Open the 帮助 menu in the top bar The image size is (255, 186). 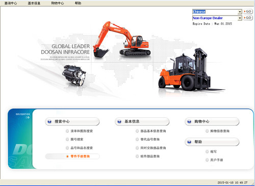78,3
